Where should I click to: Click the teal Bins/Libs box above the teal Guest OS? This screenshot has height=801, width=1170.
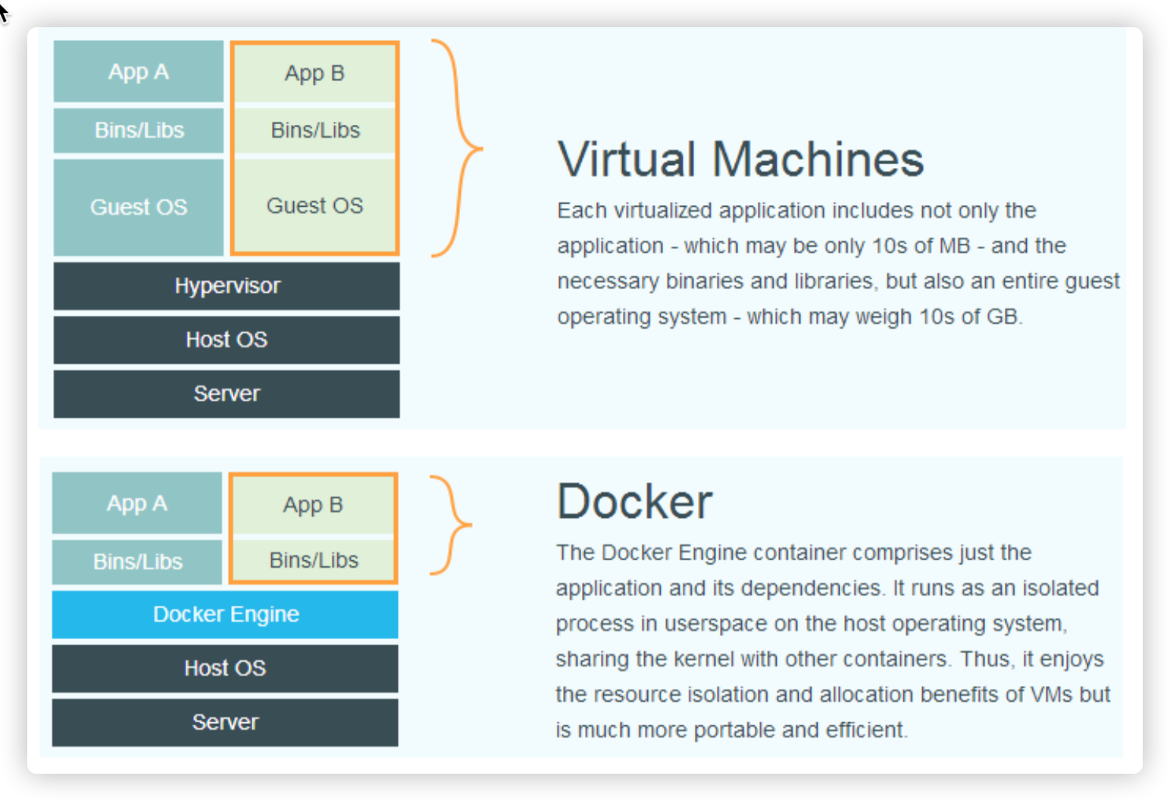(x=138, y=130)
